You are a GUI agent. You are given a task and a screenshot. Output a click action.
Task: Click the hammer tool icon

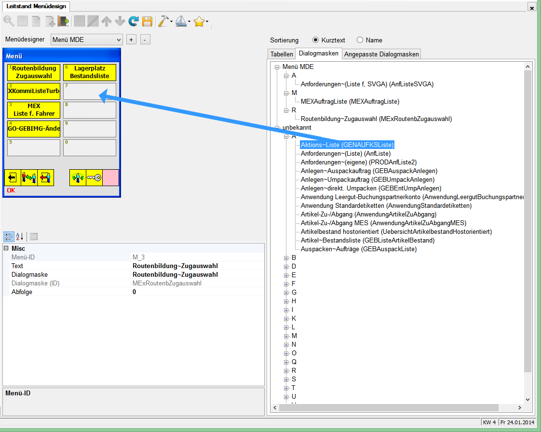pos(163,21)
